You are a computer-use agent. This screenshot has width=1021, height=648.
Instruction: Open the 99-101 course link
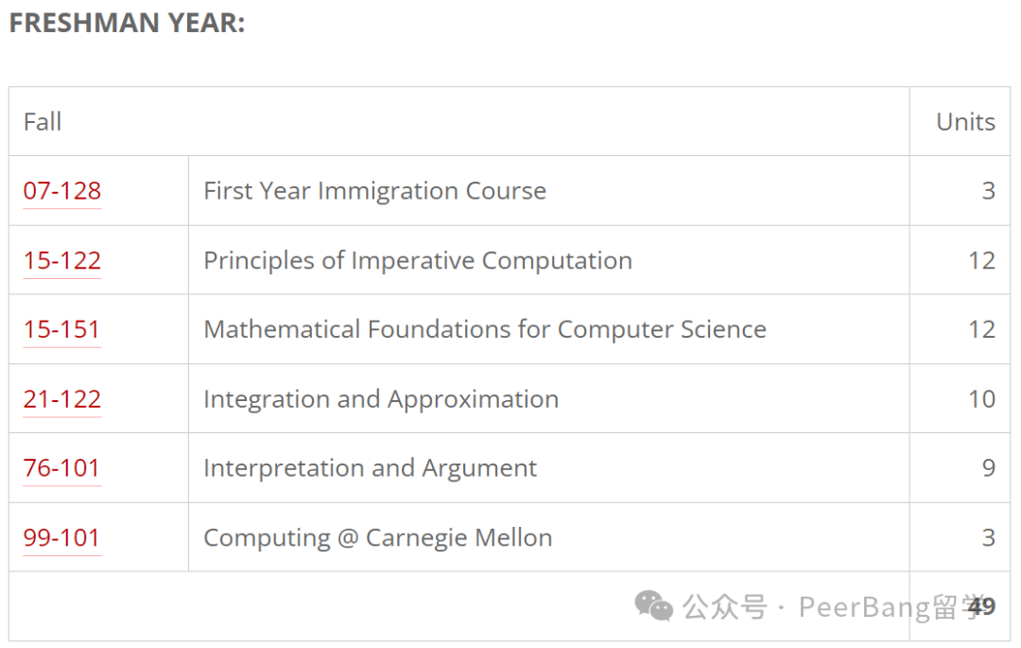[x=61, y=538]
